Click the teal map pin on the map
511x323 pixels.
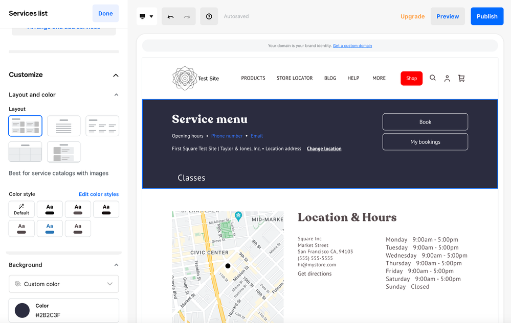[x=238, y=216]
